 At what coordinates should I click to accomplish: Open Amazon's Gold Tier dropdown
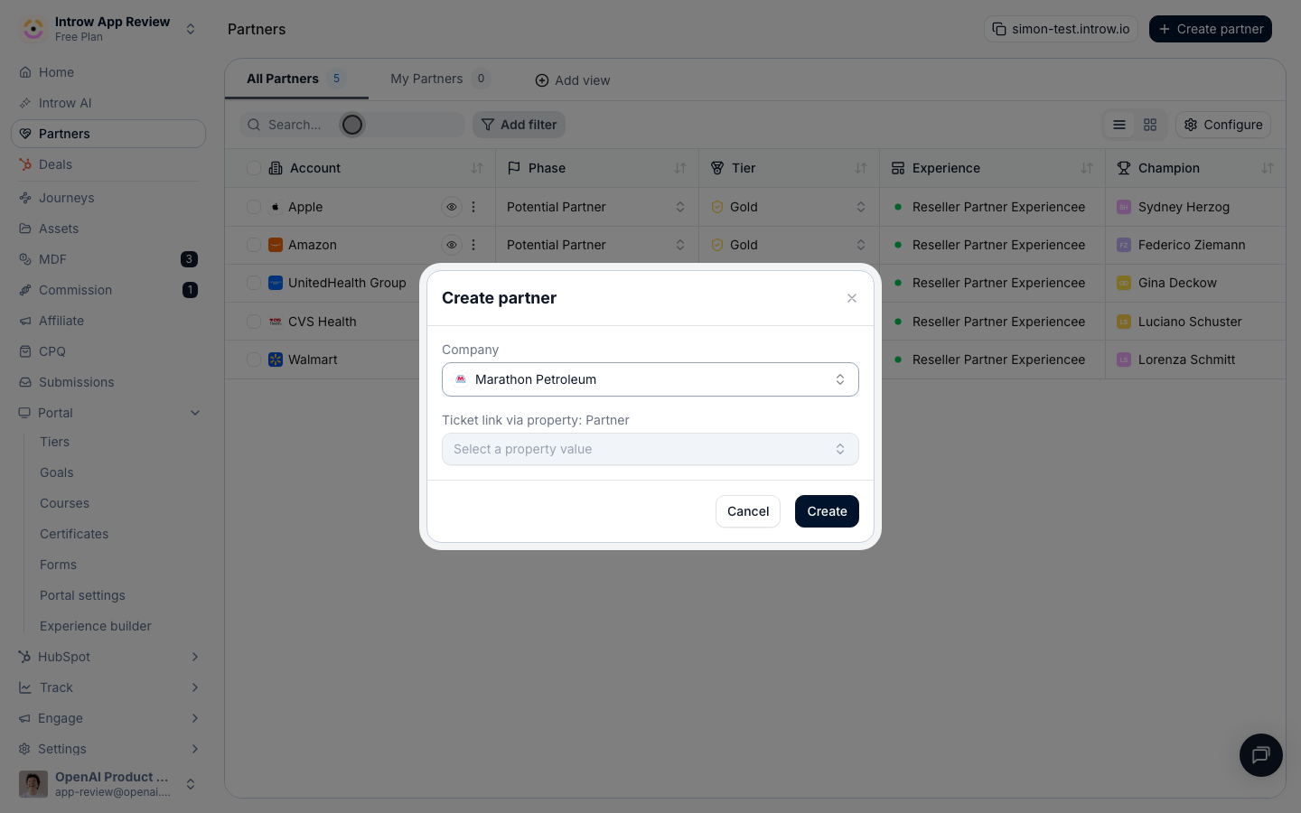tap(789, 245)
